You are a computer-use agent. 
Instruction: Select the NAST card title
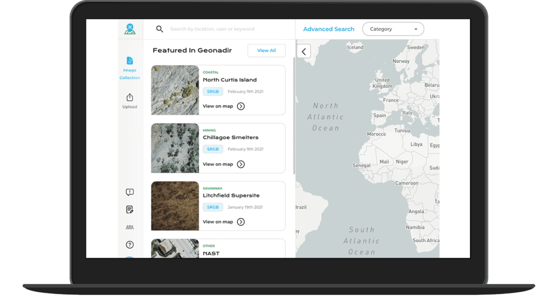pyautogui.click(x=211, y=253)
